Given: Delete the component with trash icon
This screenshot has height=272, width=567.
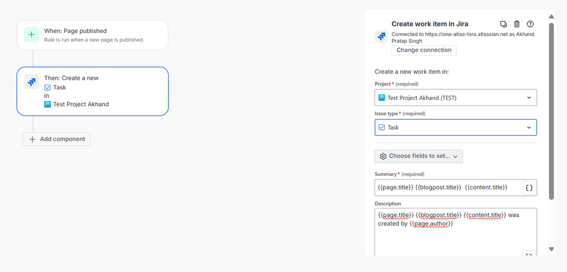Looking at the screenshot, I should click(x=517, y=24).
